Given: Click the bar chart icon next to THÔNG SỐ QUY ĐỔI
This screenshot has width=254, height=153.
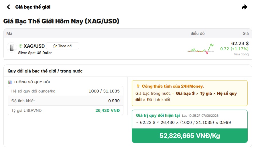Looking at the screenshot, I should [10, 82].
